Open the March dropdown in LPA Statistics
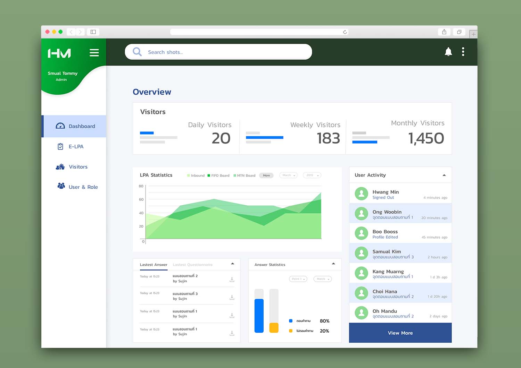Image resolution: width=521 pixels, height=368 pixels. click(289, 175)
